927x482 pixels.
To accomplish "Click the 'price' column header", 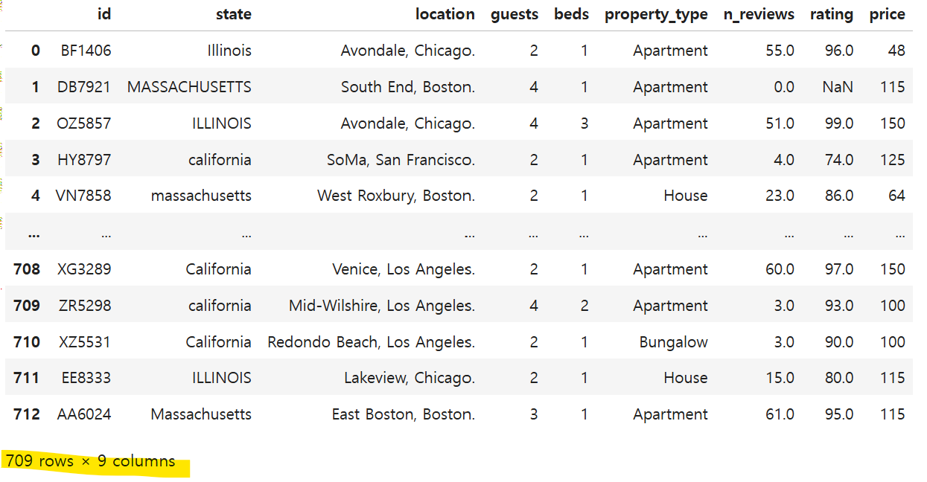I will [x=887, y=14].
